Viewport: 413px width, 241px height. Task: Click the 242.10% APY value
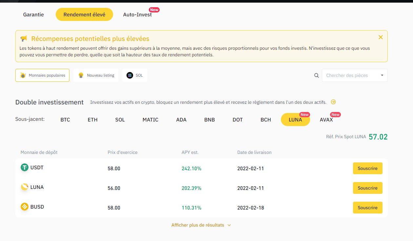[x=191, y=169]
